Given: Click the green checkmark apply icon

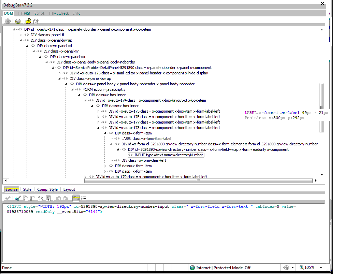Looking at the screenshot, I should coord(8,198).
